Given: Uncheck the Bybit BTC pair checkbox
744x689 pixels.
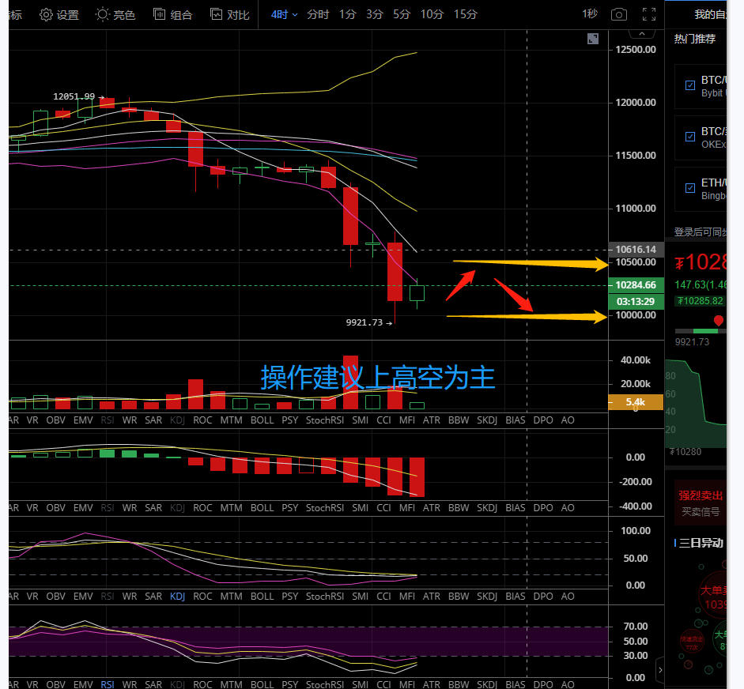Looking at the screenshot, I should click(x=690, y=85).
